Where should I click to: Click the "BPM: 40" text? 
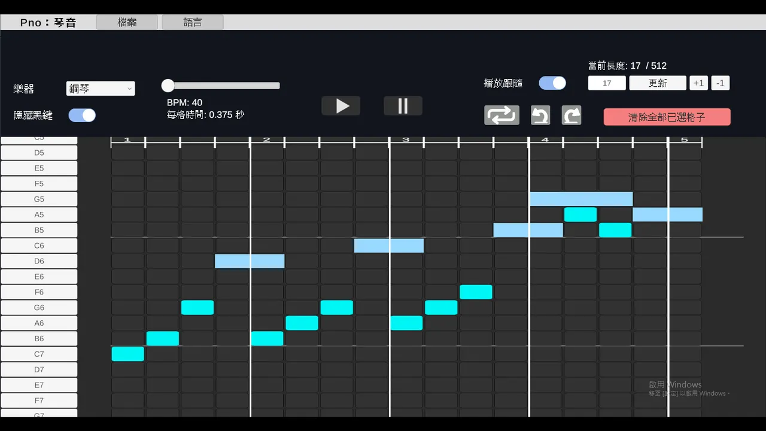[184, 103]
